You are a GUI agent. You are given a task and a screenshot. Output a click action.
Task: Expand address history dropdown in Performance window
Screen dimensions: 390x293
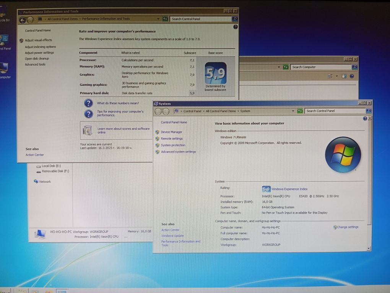158,19
